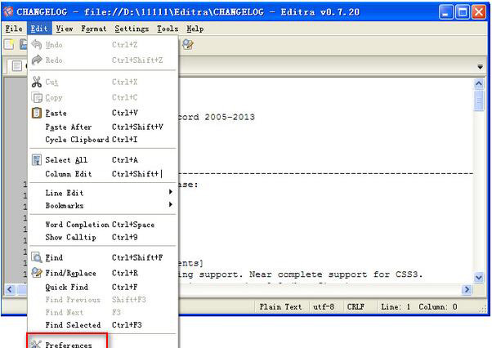Choose Quick Find menu entry
The image size is (492, 348).
tap(103, 288)
